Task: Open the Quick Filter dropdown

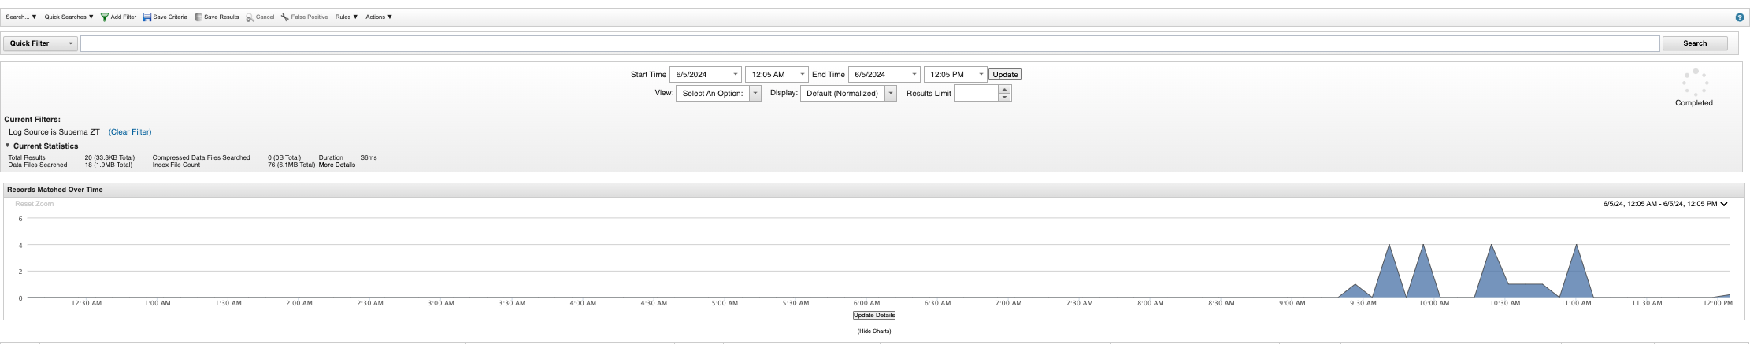Action: pyautogui.click(x=41, y=43)
